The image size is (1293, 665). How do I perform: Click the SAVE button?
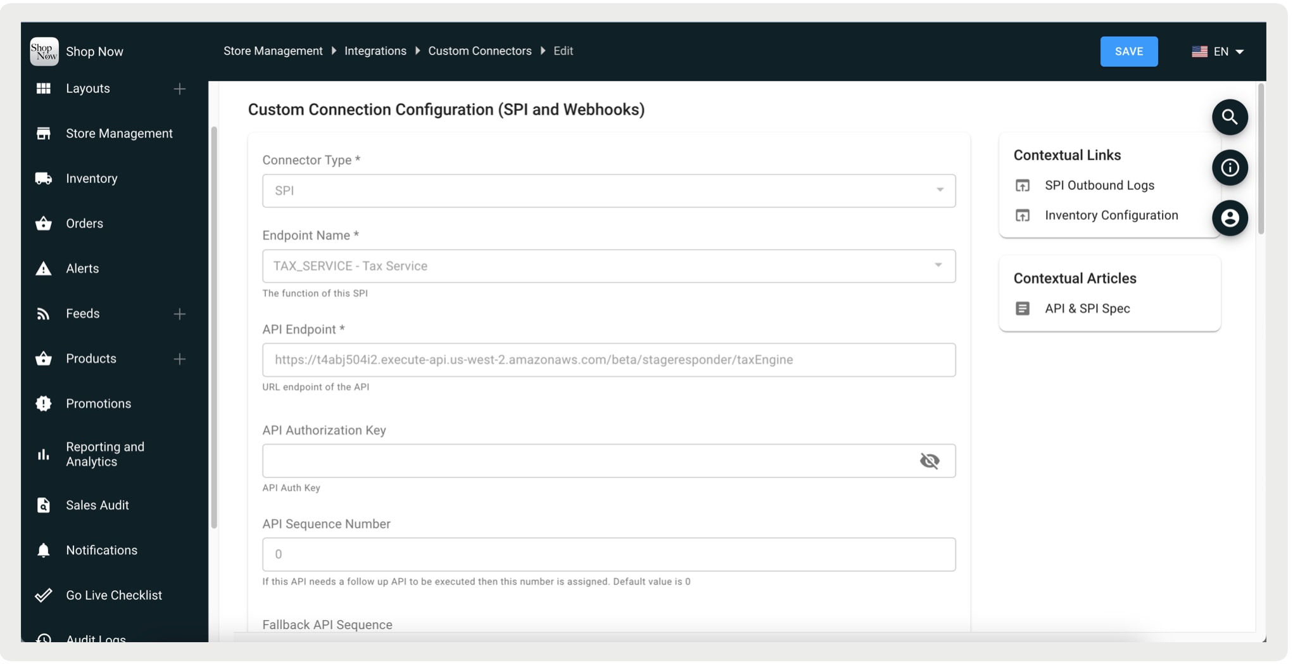coord(1129,51)
